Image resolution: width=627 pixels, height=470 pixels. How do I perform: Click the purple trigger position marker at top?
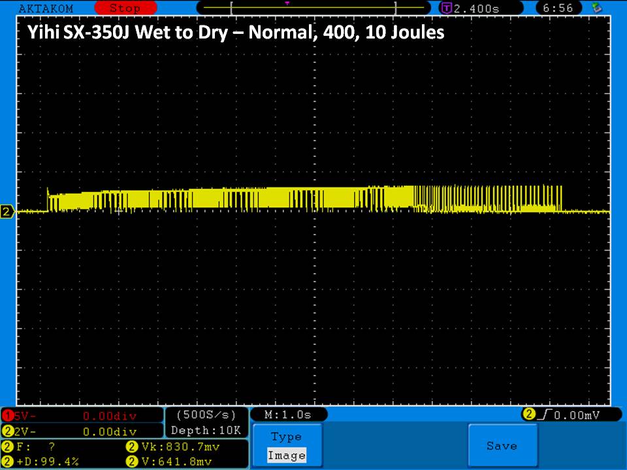287,3
